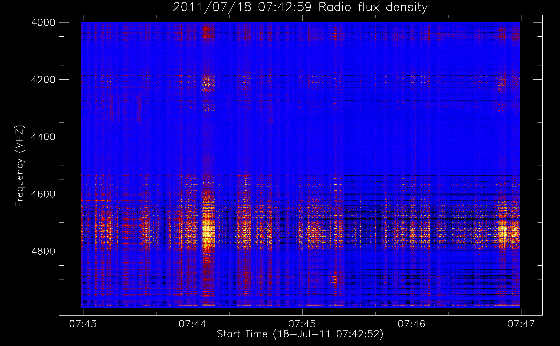Click the plot title "2011/07/18 07:42:59 Radio flux density"

coord(300,7)
